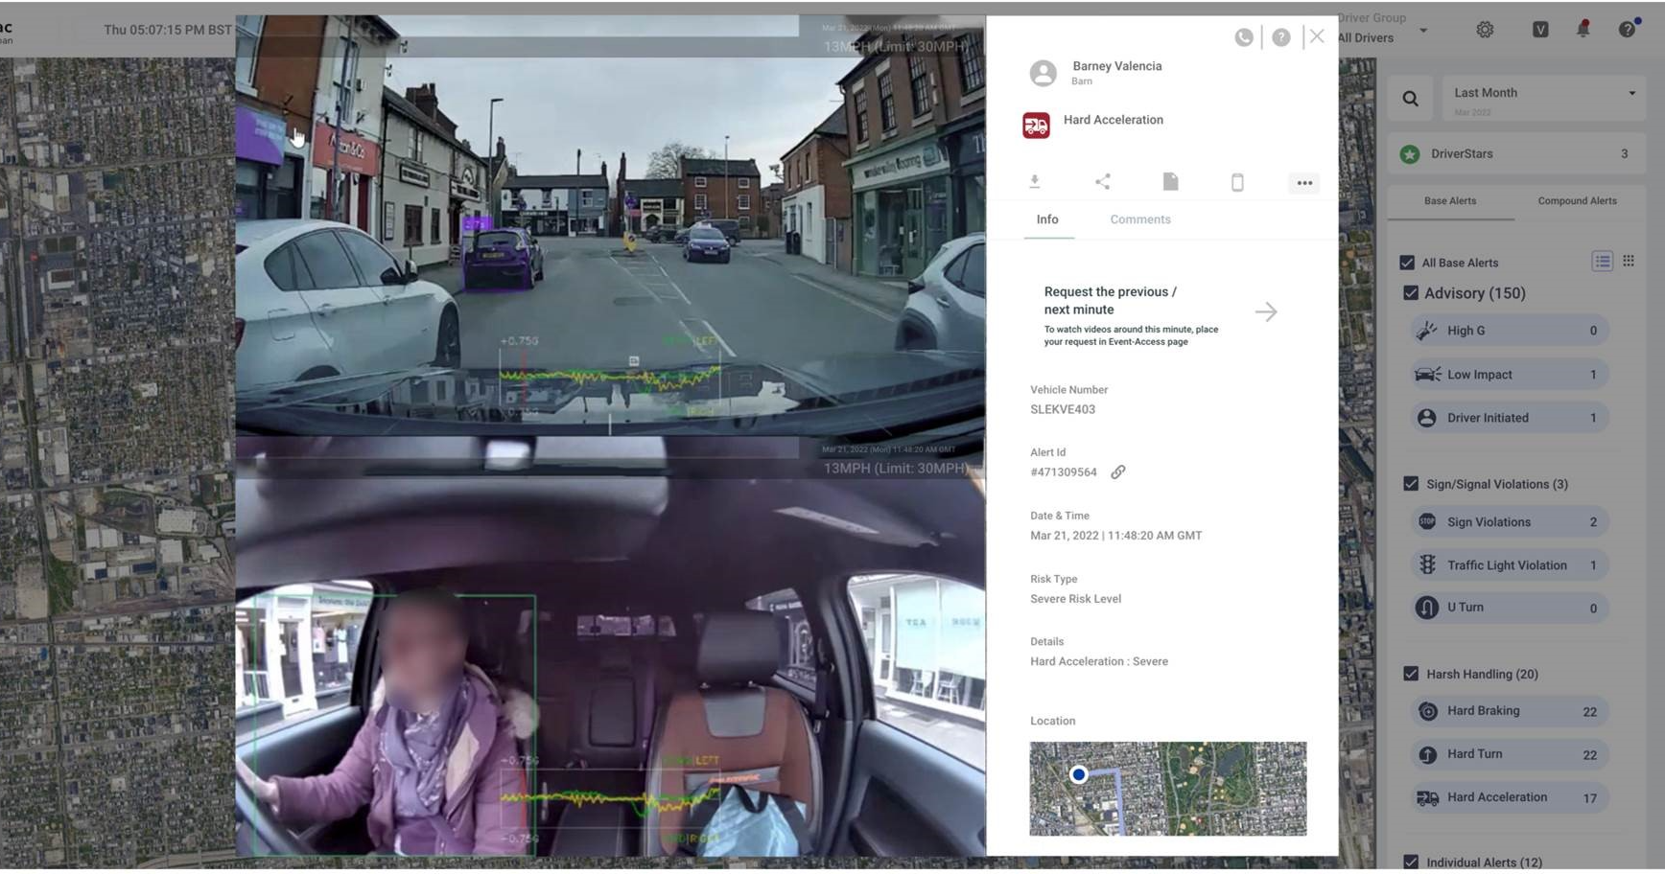Select the Hard Braking filter

click(x=1509, y=711)
